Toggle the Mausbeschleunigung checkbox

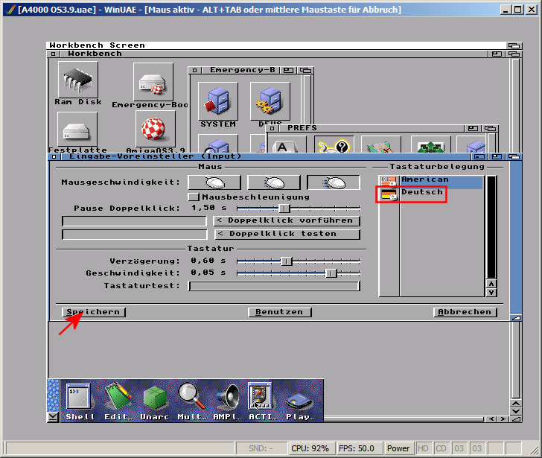pos(194,197)
